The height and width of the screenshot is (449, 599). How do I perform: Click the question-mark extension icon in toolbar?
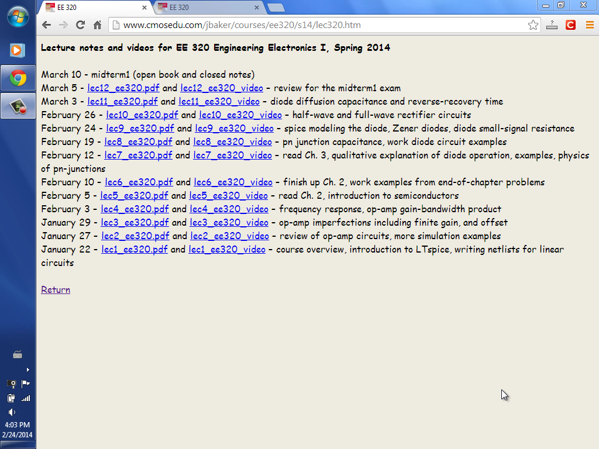coord(552,25)
